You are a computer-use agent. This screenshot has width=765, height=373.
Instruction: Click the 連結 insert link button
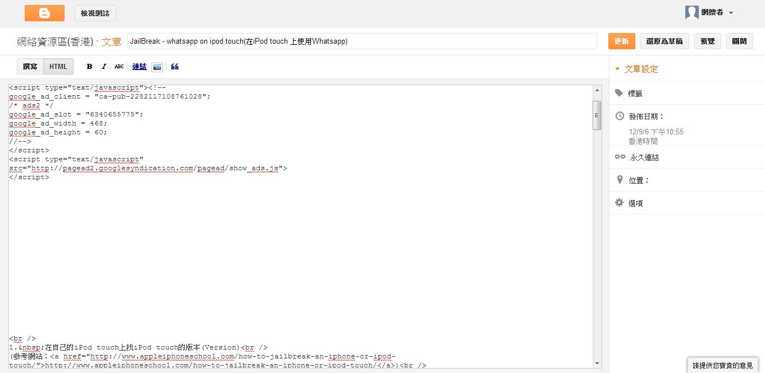(139, 67)
